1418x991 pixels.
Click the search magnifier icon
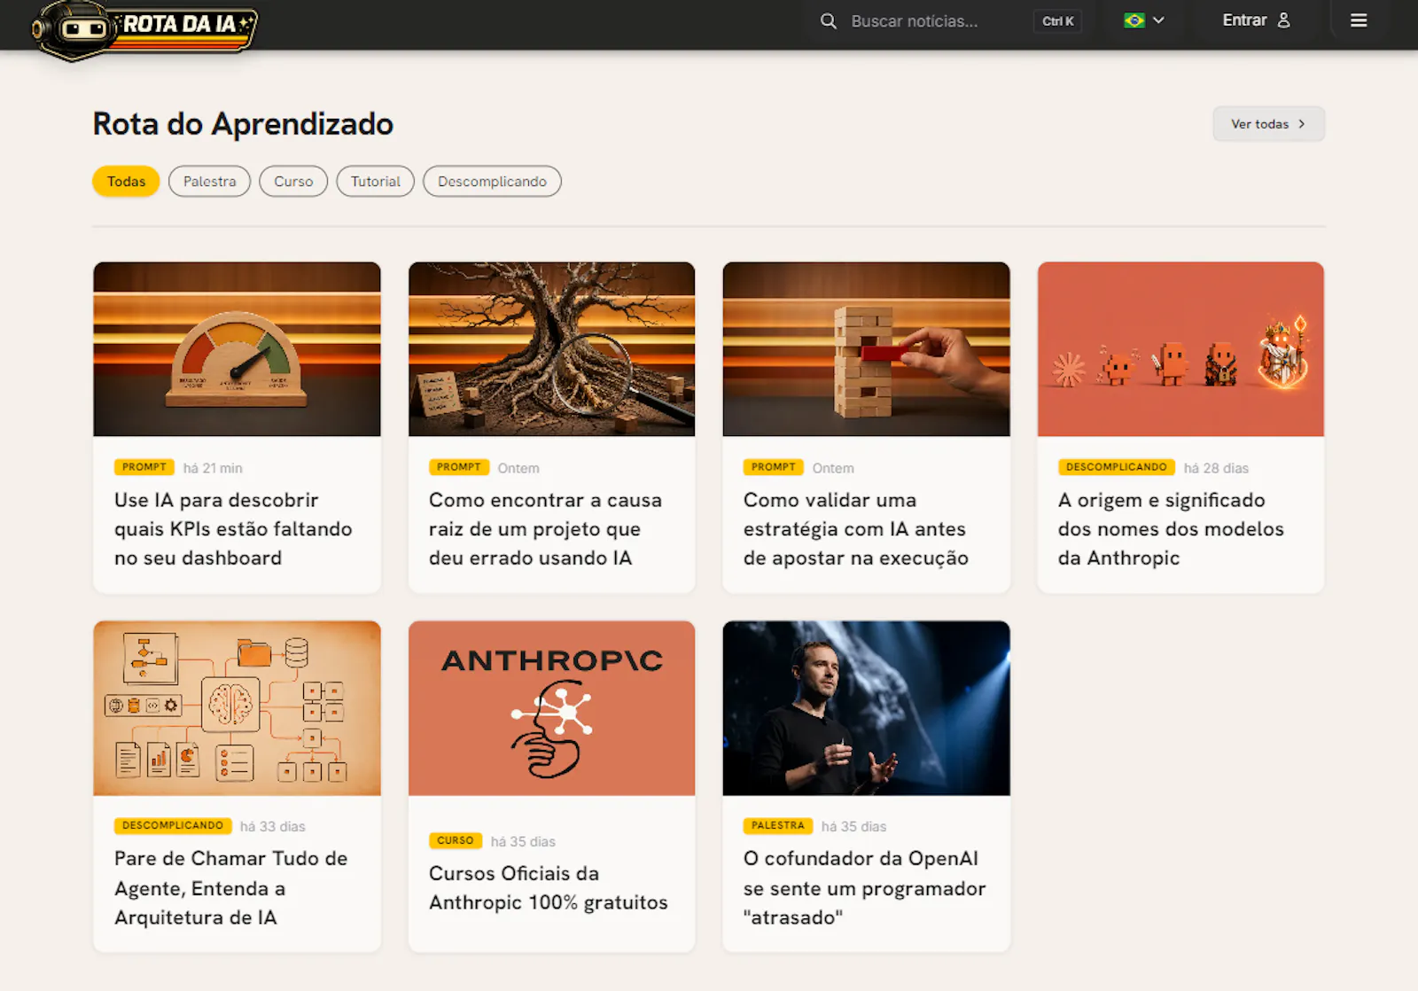[829, 21]
